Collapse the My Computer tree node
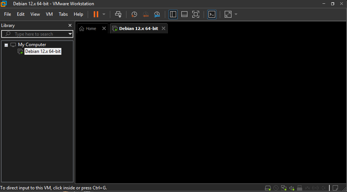 [6, 45]
